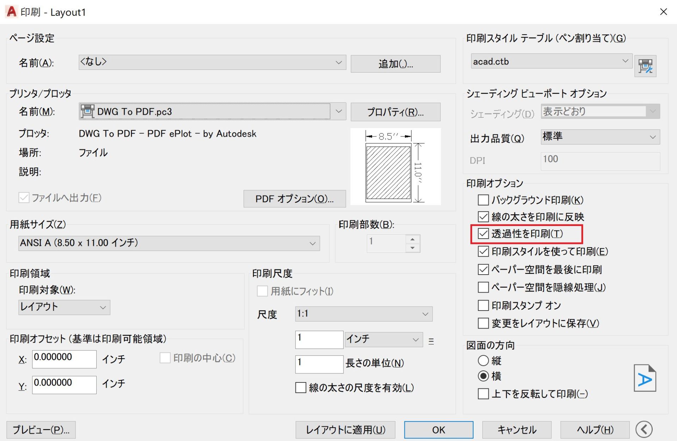Expand the 尺度 1:1 scale dropdown
The width and height of the screenshot is (677, 441).
click(425, 314)
